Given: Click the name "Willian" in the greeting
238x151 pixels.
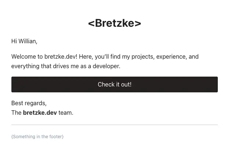Looking at the screenshot, I should coord(27,41).
